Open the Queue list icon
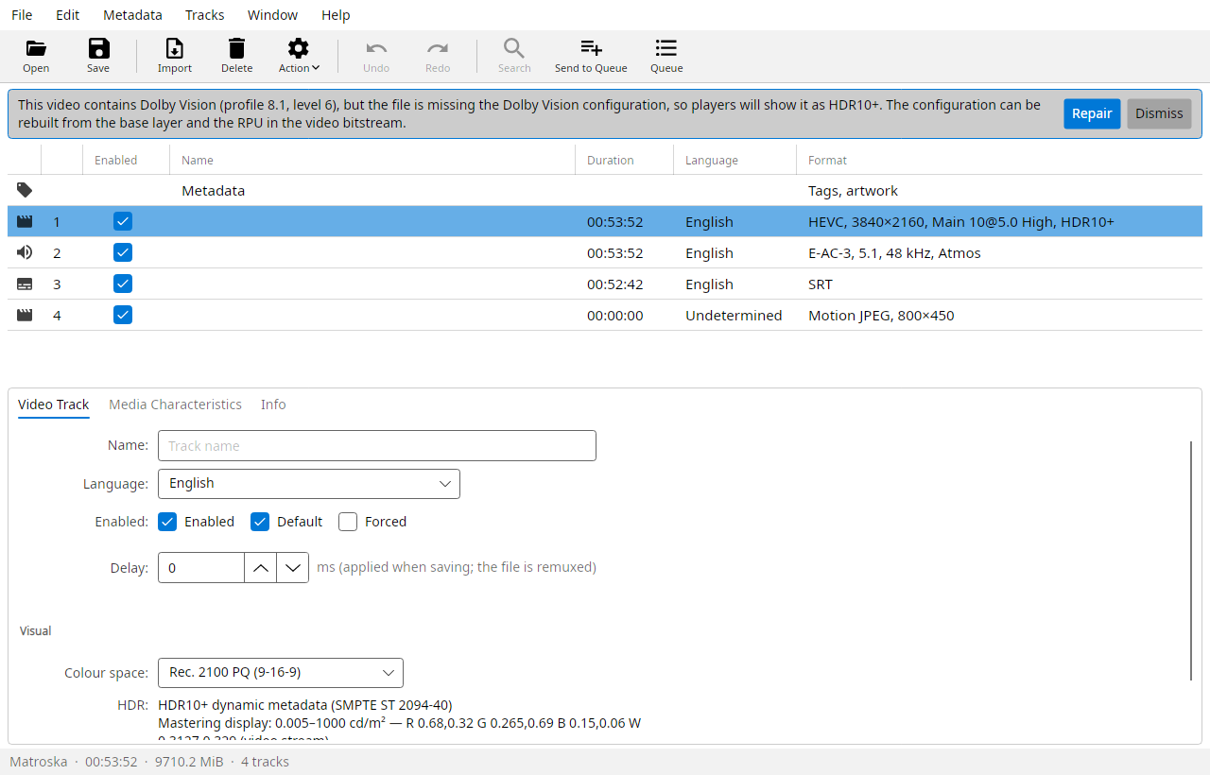The width and height of the screenshot is (1210, 775). pos(666,49)
